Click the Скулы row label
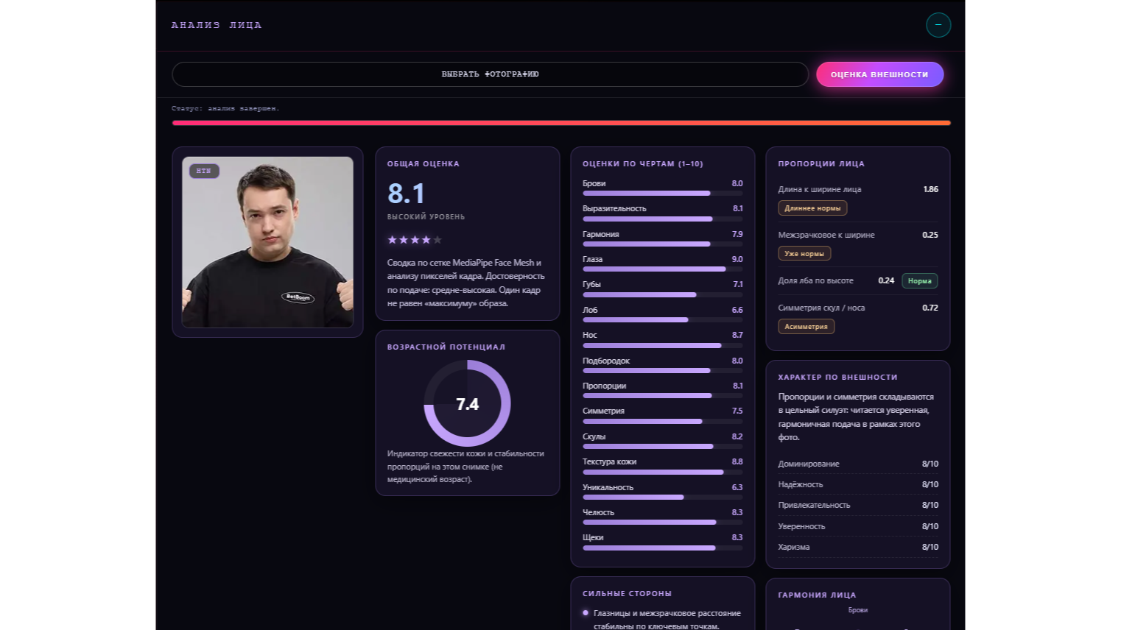This screenshot has width=1121, height=630. (594, 436)
